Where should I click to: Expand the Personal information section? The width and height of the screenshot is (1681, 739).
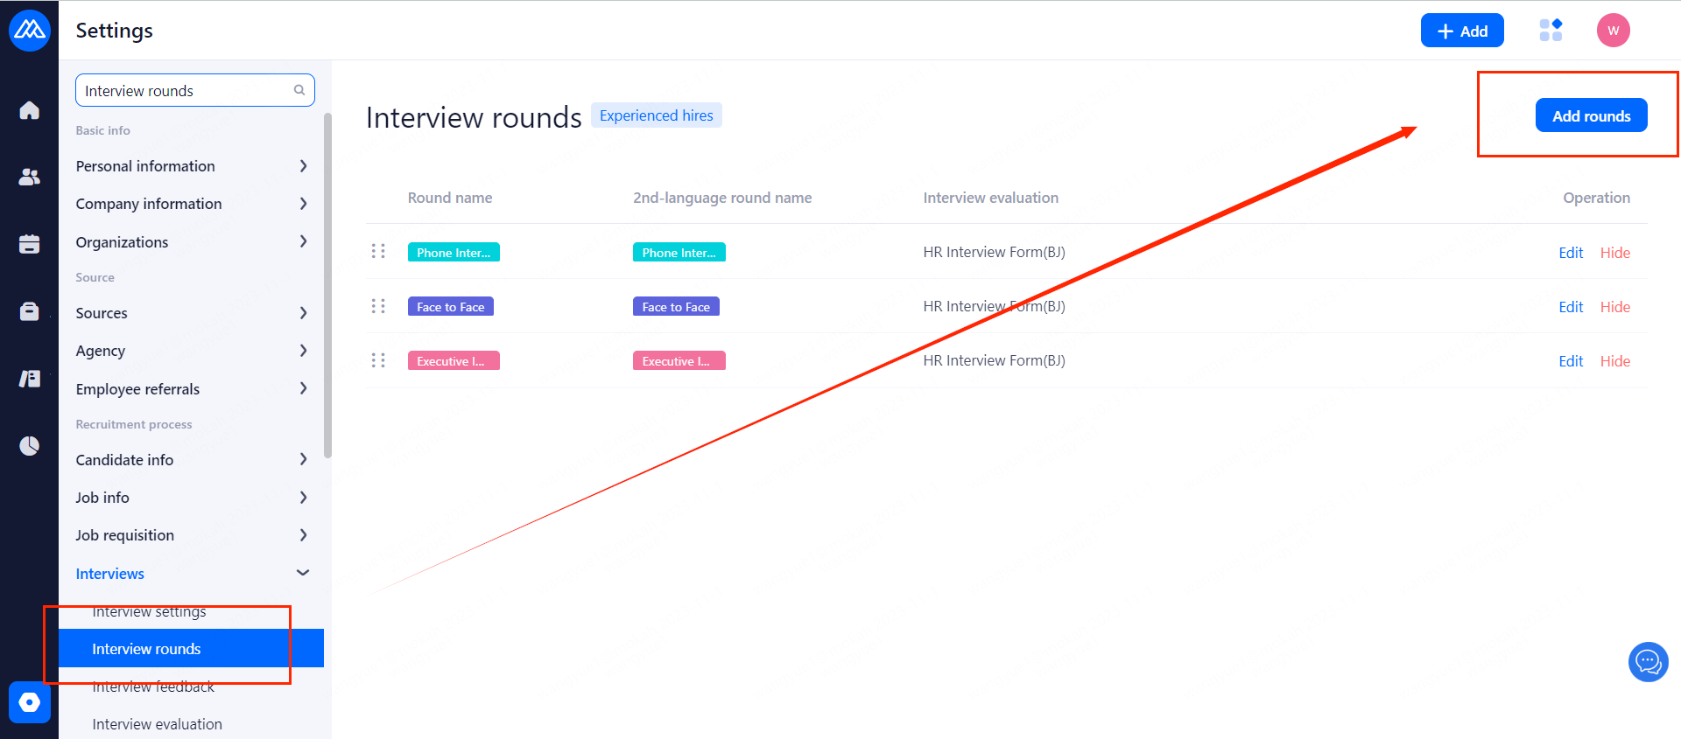pos(303,166)
